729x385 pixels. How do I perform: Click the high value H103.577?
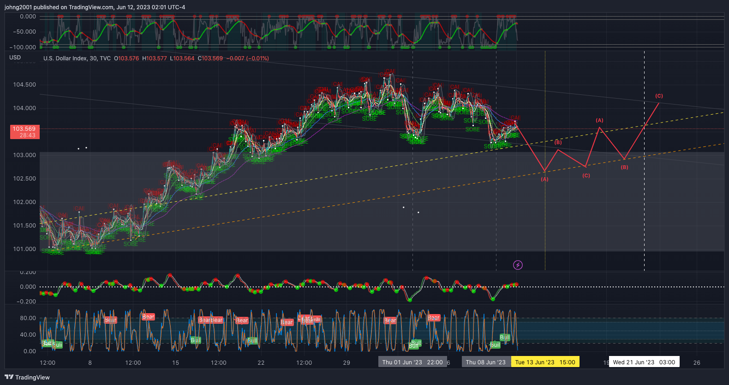pyautogui.click(x=155, y=58)
